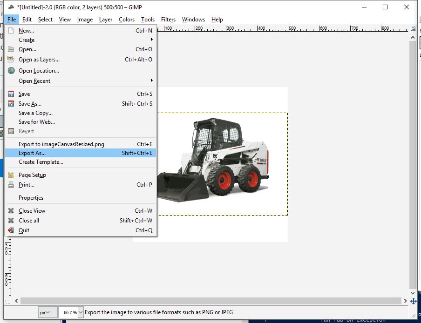This screenshot has height=323, width=421.
Task: Click the horizontal scrollbar track
Action: click(x=211, y=301)
